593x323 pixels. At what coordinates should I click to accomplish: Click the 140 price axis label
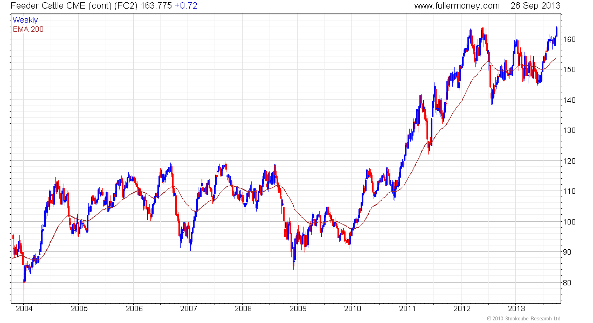tap(569, 100)
